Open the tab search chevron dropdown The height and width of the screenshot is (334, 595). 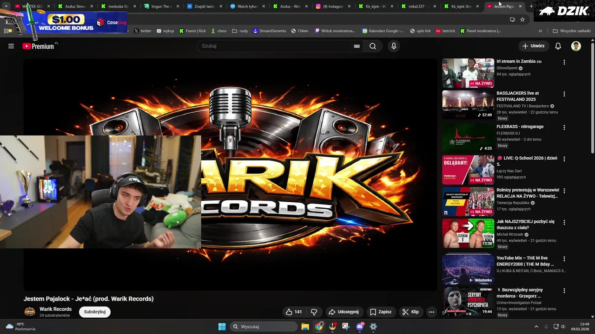tap(6, 6)
